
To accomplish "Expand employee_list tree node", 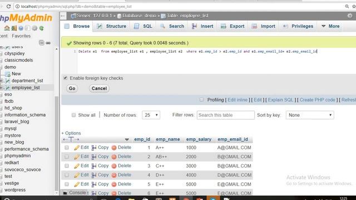I will coord(1,88).
